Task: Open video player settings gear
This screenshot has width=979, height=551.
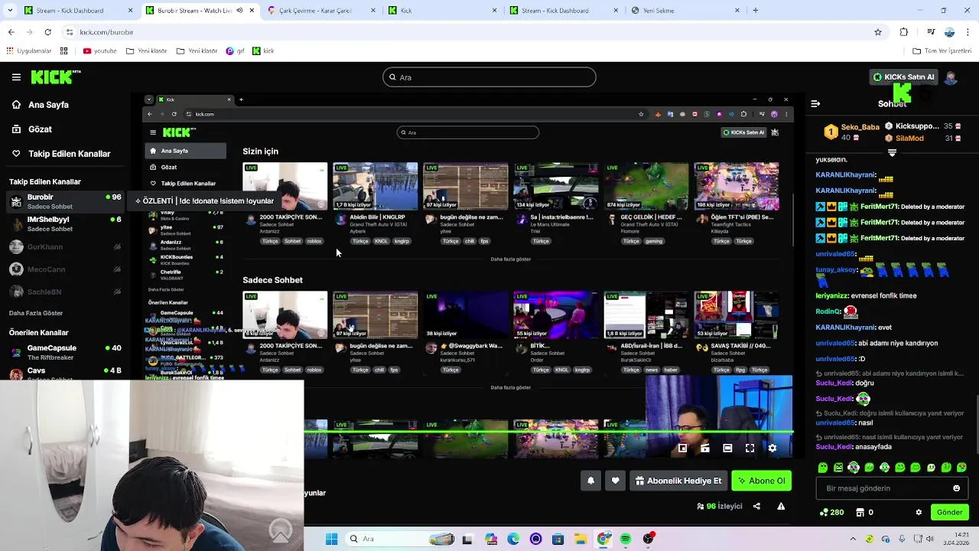Action: tap(772, 448)
